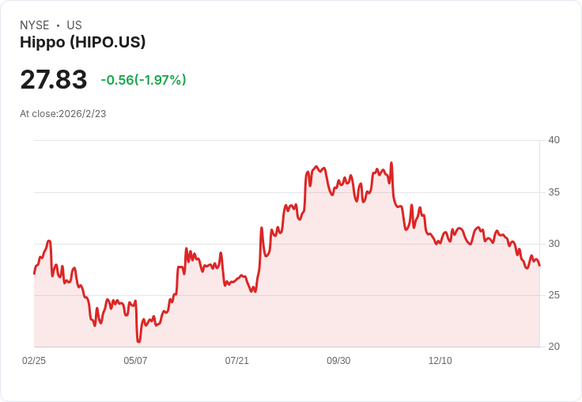The image size is (582, 402).
Task: Click the highest peak of the price line
Action: pyautogui.click(x=391, y=163)
